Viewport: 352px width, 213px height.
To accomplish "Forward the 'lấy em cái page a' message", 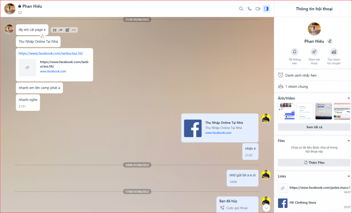I will (x=60, y=30).
